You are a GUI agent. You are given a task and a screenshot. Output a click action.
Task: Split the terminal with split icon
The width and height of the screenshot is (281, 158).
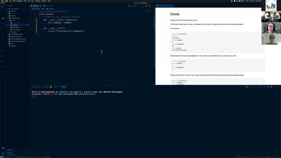coord(268,87)
